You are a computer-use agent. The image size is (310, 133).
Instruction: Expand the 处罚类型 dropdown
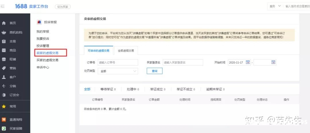pos(118,71)
